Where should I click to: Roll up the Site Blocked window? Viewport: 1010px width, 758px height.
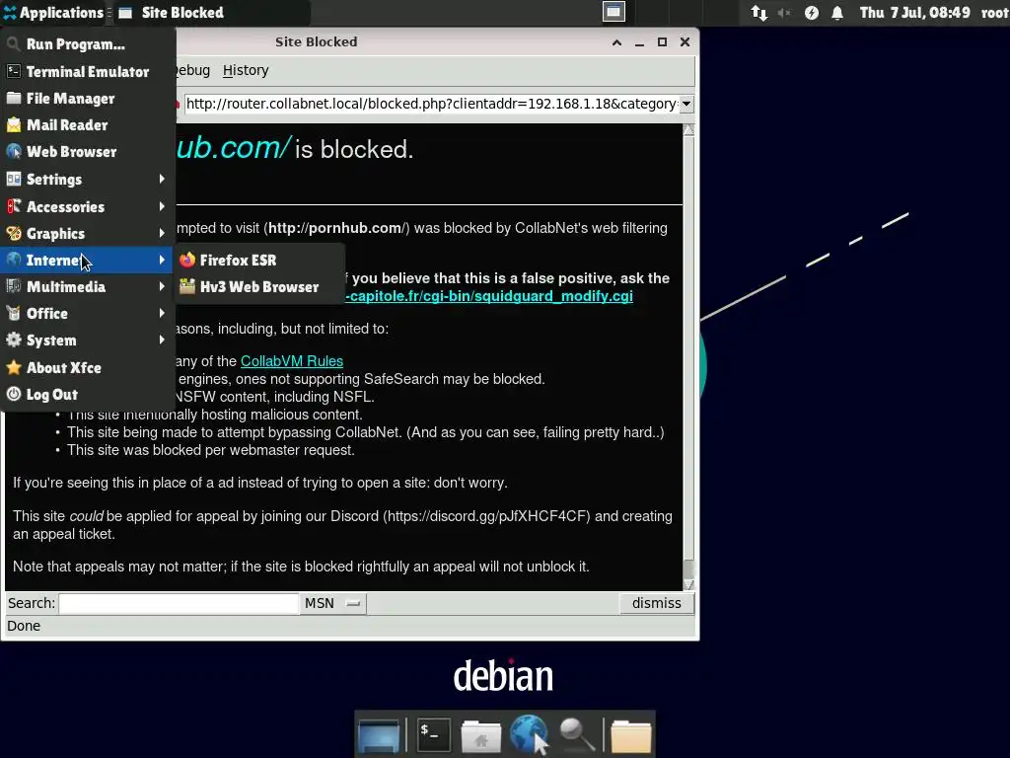(616, 42)
